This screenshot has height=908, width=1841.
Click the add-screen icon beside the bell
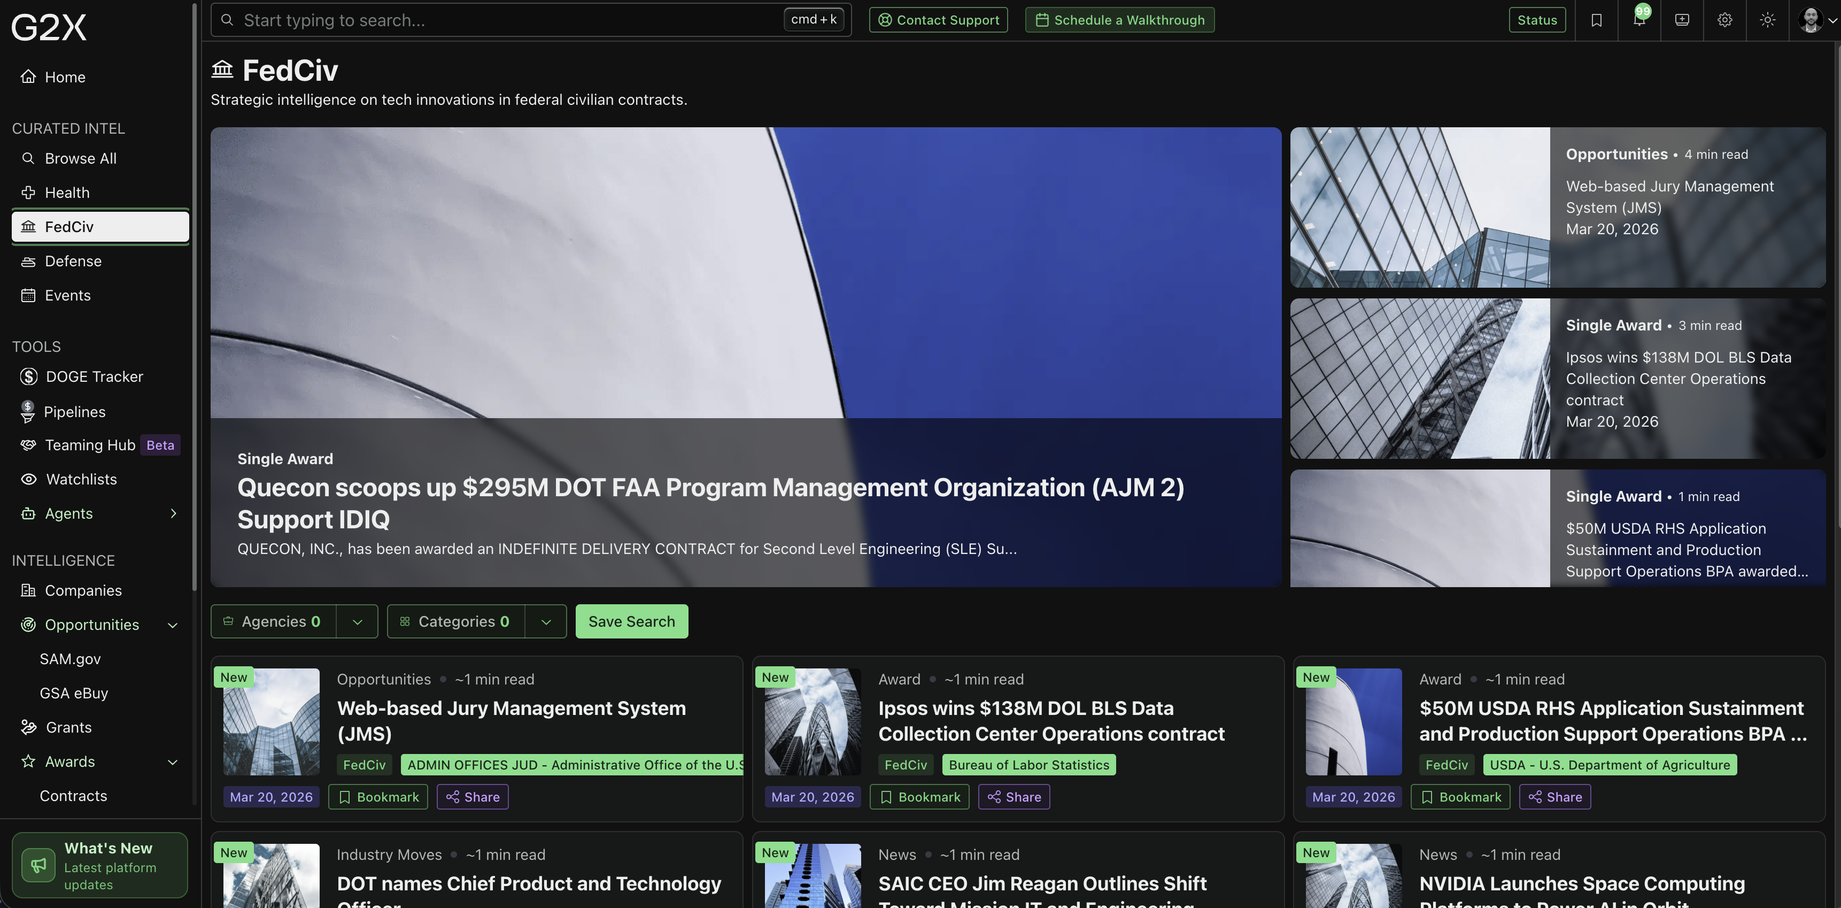[1682, 20]
